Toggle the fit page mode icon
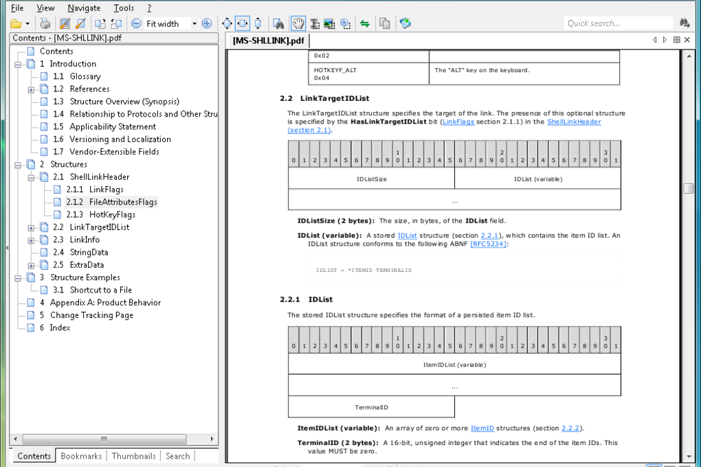This screenshot has height=467, width=701. [x=227, y=23]
